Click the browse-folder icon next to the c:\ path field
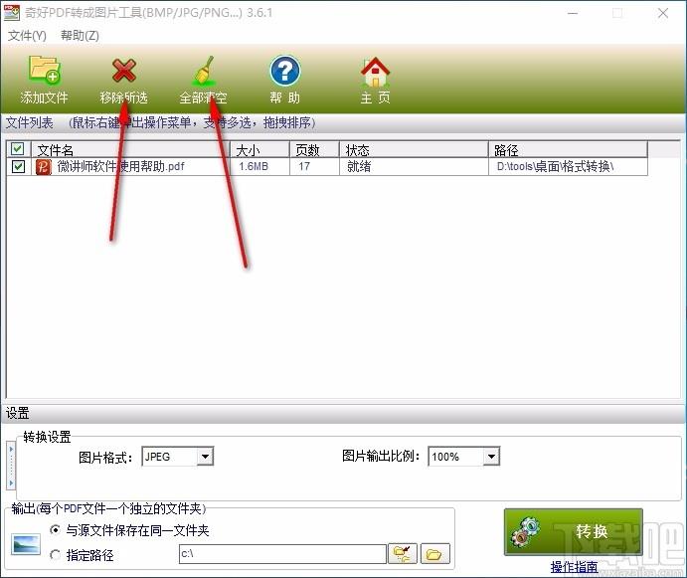This screenshot has height=578, width=687. (x=403, y=554)
